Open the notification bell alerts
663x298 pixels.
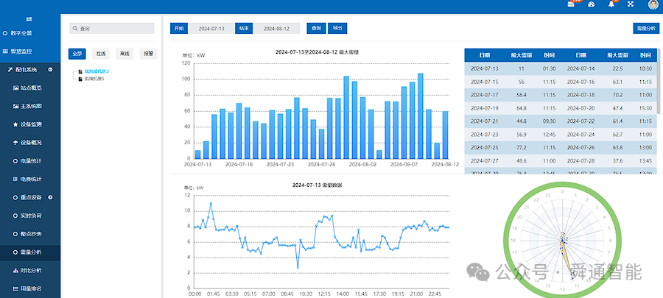click(611, 4)
